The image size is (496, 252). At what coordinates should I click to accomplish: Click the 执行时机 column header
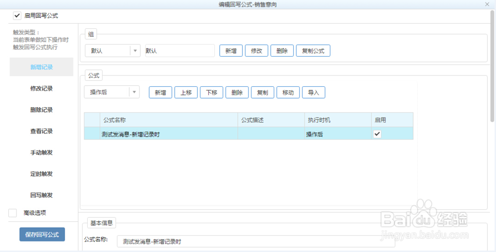(338, 120)
